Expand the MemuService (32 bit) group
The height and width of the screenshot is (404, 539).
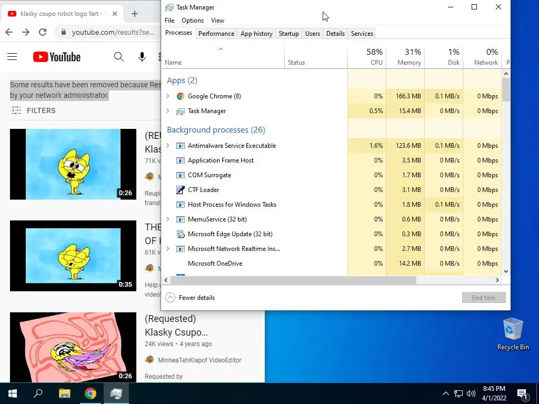tap(168, 219)
